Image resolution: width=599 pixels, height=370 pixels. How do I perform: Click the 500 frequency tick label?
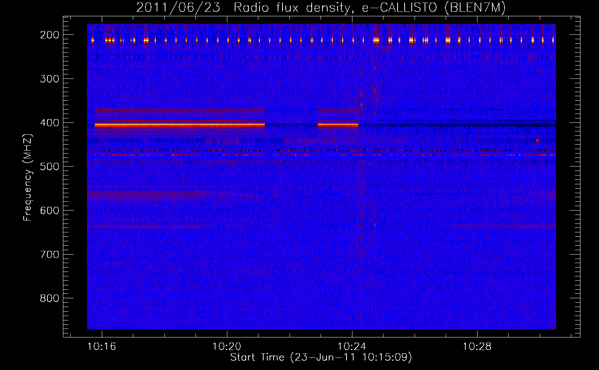pos(50,166)
